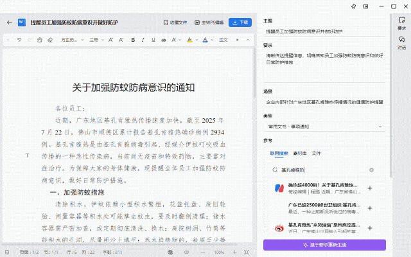Viewport: 411px width, 257px height.
Task: Zoom in with the plus button
Action: 234,252
